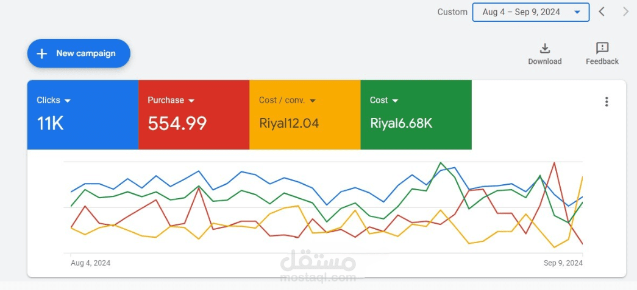Image resolution: width=637 pixels, height=290 pixels.
Task: Click the New campaign button
Action: [79, 53]
